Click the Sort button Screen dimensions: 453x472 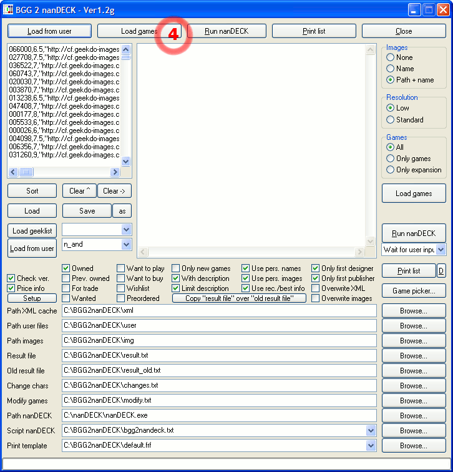pyautogui.click(x=32, y=191)
